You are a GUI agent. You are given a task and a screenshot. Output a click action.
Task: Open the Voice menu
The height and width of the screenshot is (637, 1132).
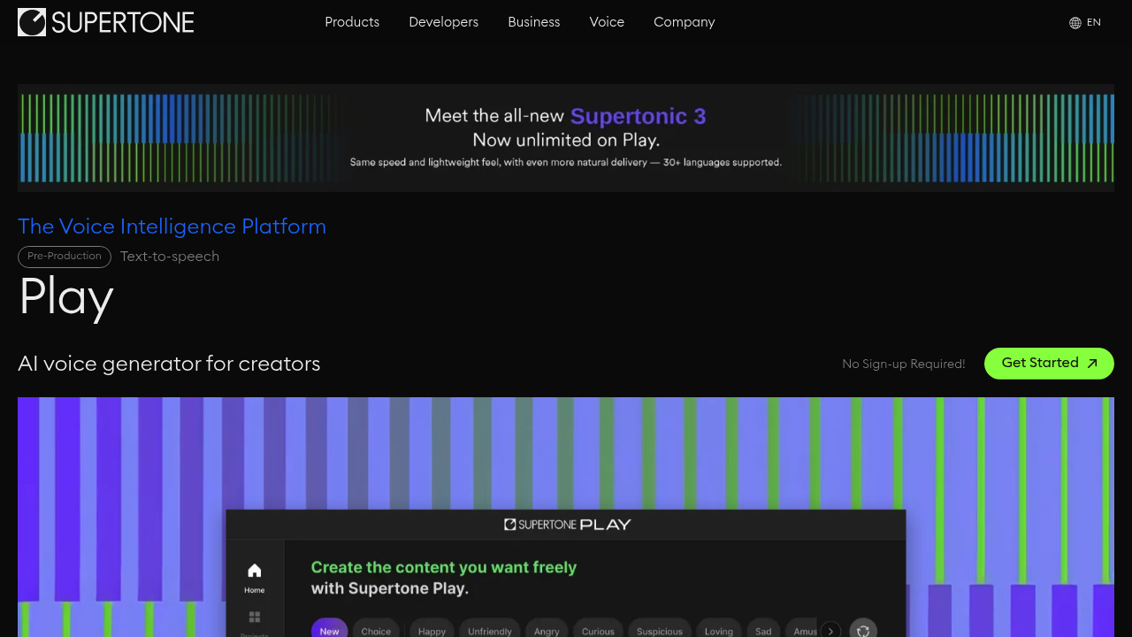coord(607,22)
